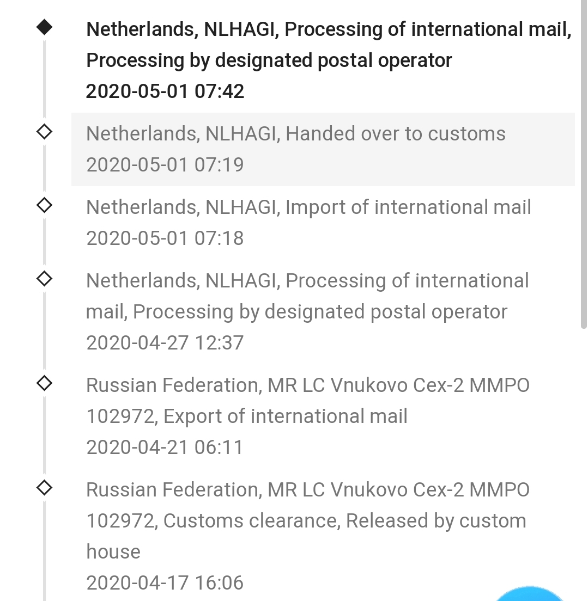Image resolution: width=588 pixels, height=601 pixels.
Task: Click the 2020-05-01 07:42 timestamp
Action: coord(165,91)
